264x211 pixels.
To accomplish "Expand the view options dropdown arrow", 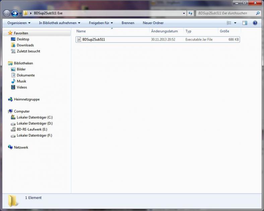I will [235, 23].
